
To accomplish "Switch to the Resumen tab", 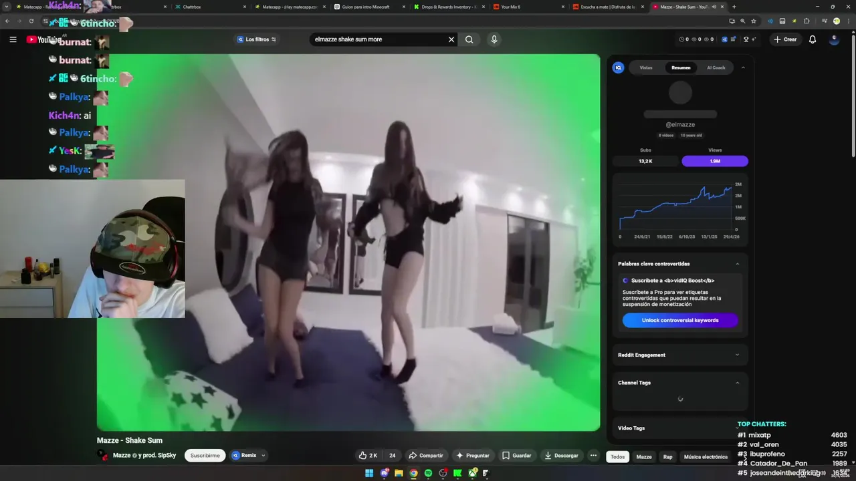I will tap(681, 67).
